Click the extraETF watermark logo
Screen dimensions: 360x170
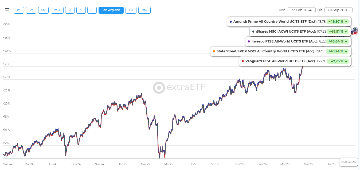[179, 87]
